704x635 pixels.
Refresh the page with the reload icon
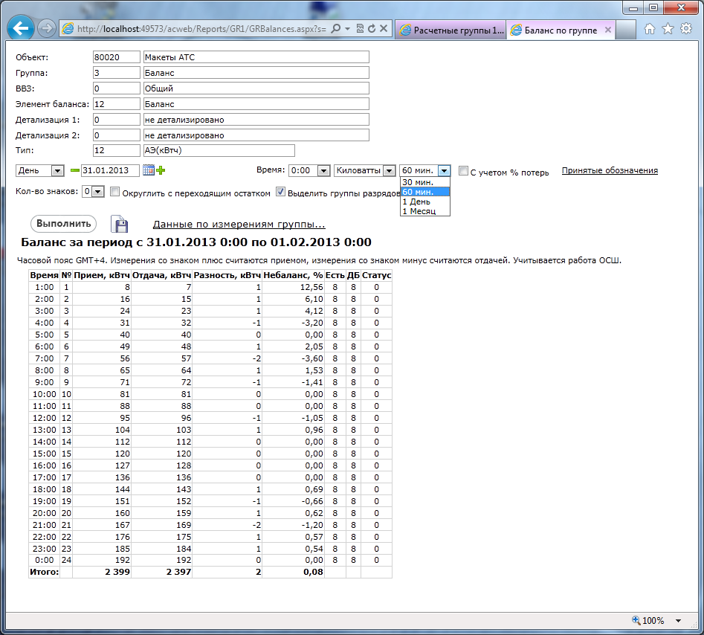tap(371, 29)
